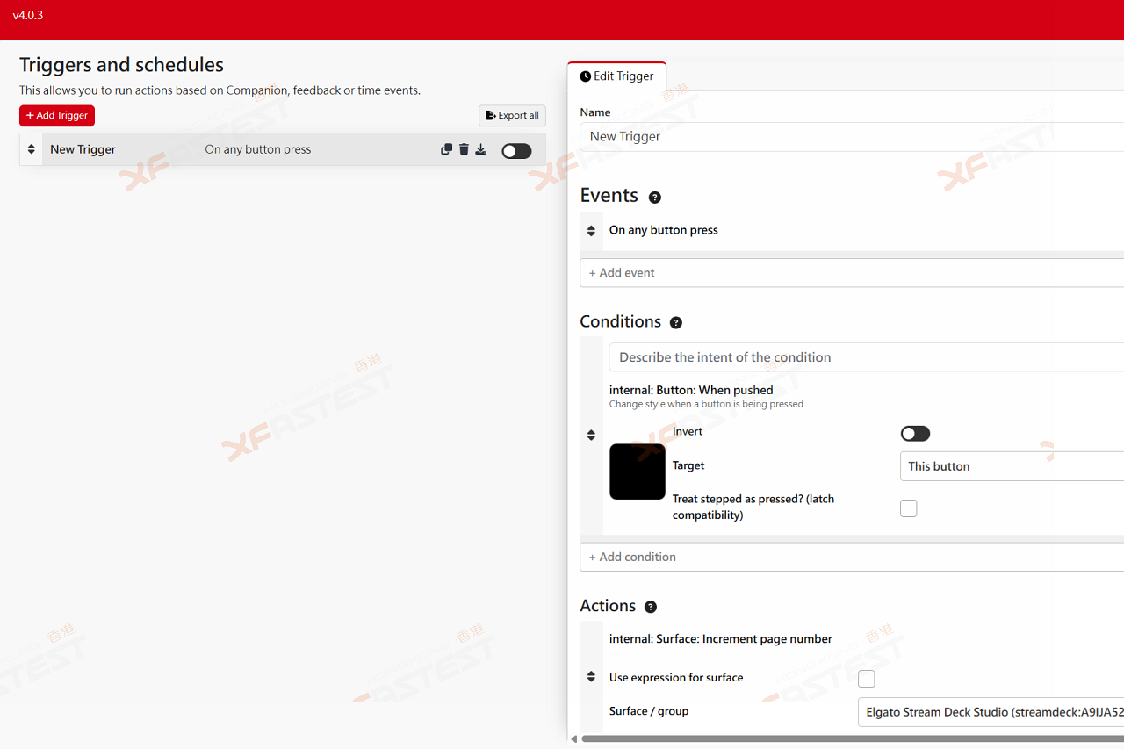
Task: Click the black button preview thumbnail
Action: point(638,472)
